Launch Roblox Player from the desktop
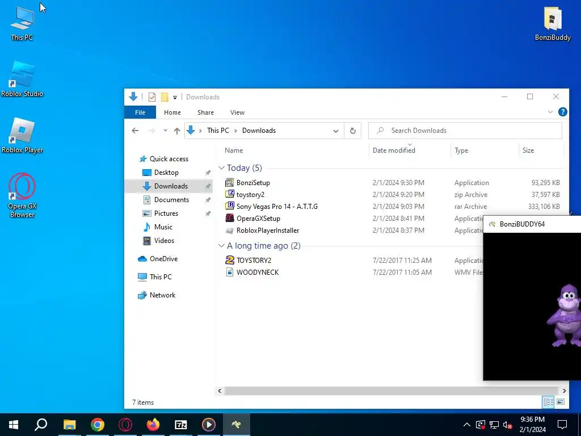This screenshot has height=436, width=581. tap(22, 135)
